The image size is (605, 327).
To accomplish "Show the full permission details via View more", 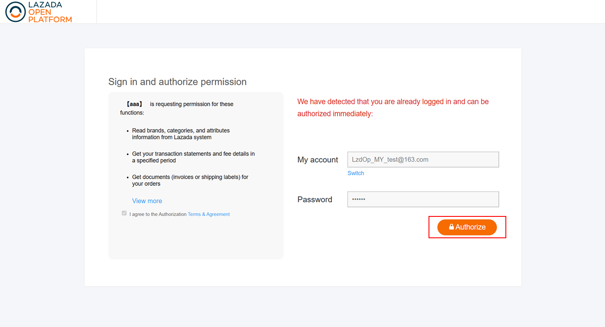I will tap(147, 201).
